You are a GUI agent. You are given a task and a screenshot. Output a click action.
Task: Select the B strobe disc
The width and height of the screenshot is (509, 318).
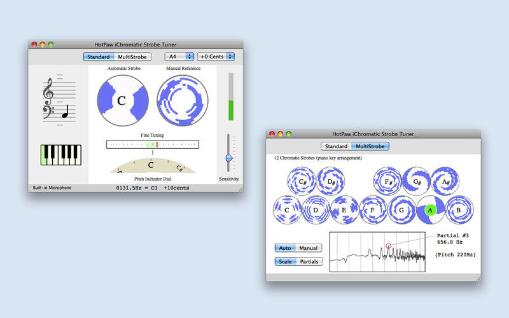pos(459,210)
